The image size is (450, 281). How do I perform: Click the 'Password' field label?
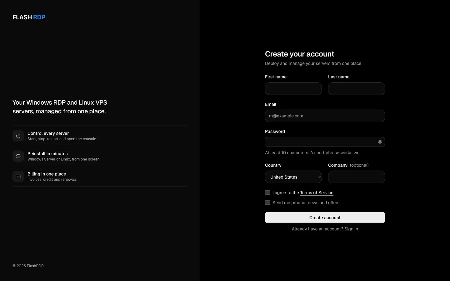click(x=275, y=131)
